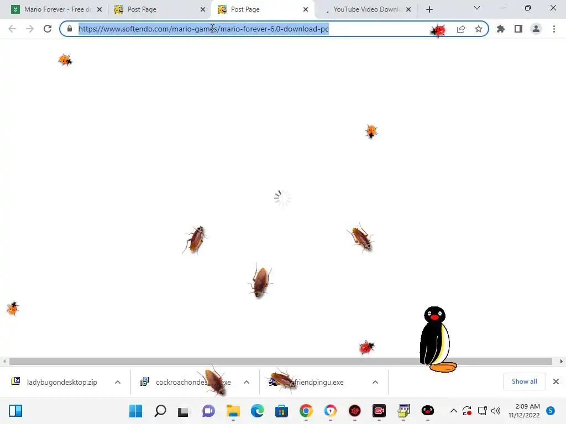Screen dimensions: 566x424
Task: Open the Widgets panel in taskbar
Action: pos(15,411)
